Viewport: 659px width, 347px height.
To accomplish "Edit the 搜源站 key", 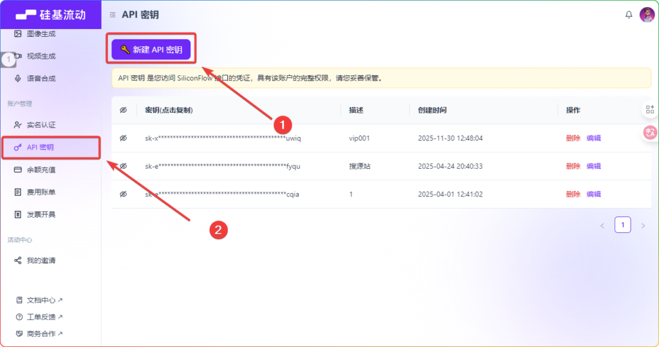I will [x=593, y=166].
